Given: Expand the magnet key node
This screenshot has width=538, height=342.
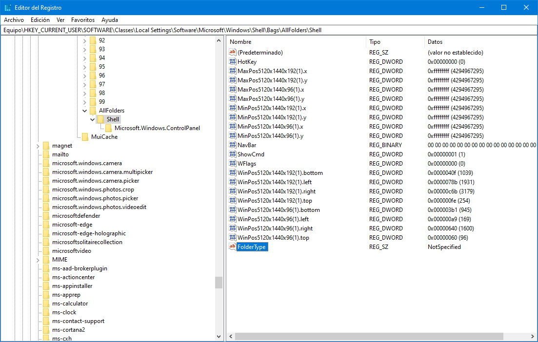Looking at the screenshot, I should pyautogui.click(x=38, y=146).
